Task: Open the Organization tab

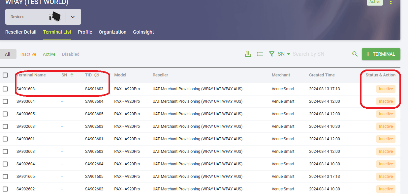Action: point(112,32)
